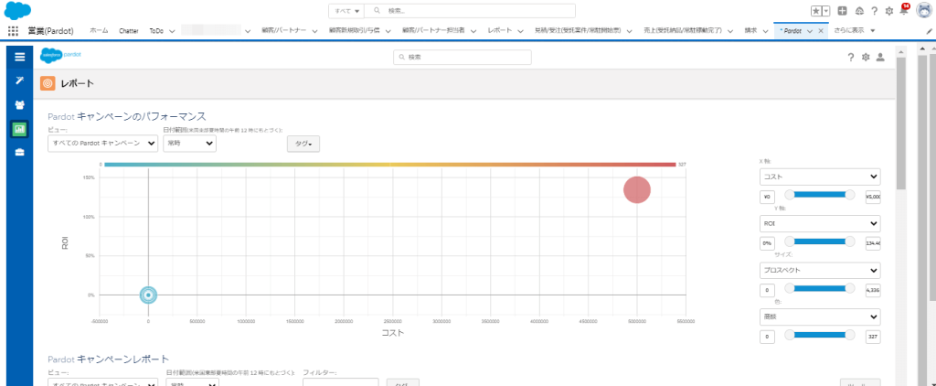Select the blue bubble at origin
Viewport: 936px width, 386px height.
point(148,295)
